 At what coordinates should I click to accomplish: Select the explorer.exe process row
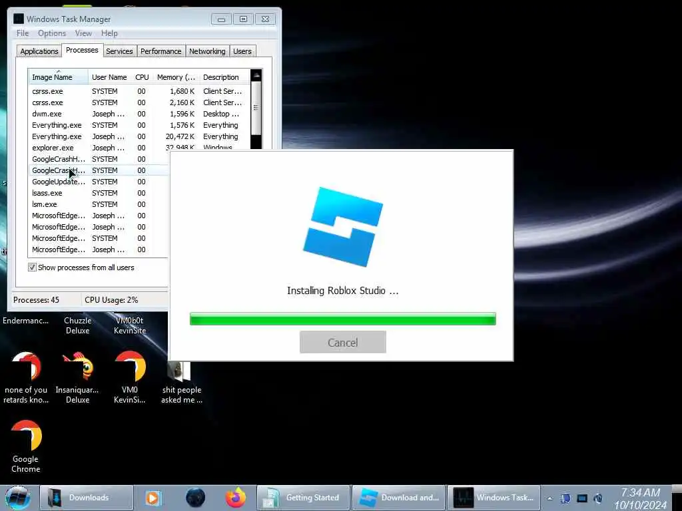[139, 148]
